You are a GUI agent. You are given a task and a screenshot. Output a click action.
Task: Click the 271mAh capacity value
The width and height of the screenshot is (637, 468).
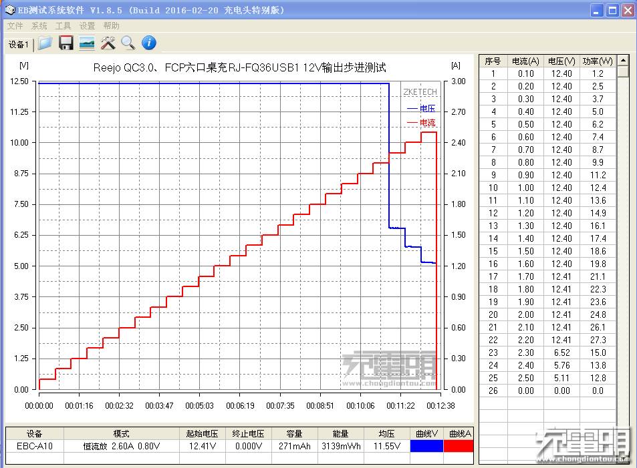pyautogui.click(x=294, y=446)
